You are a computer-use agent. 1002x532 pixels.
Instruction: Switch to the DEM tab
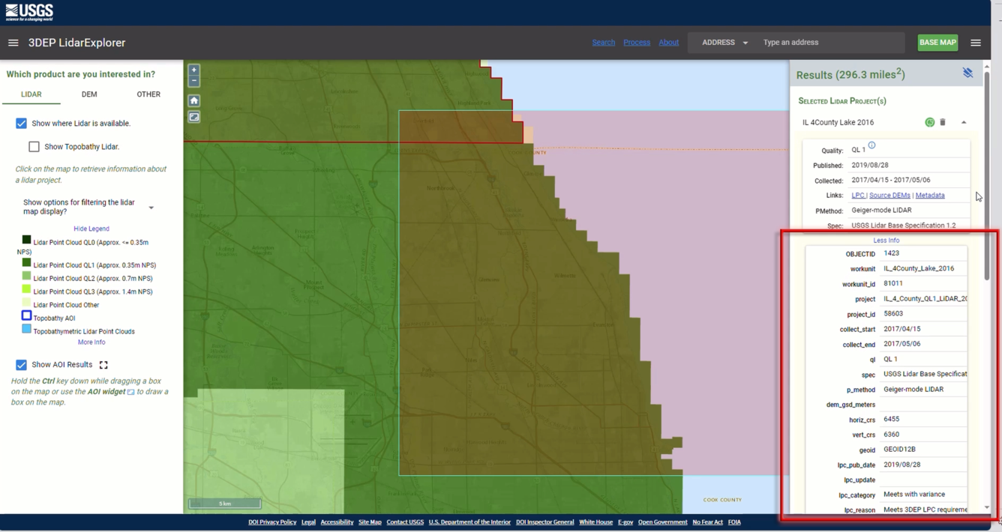(88, 94)
